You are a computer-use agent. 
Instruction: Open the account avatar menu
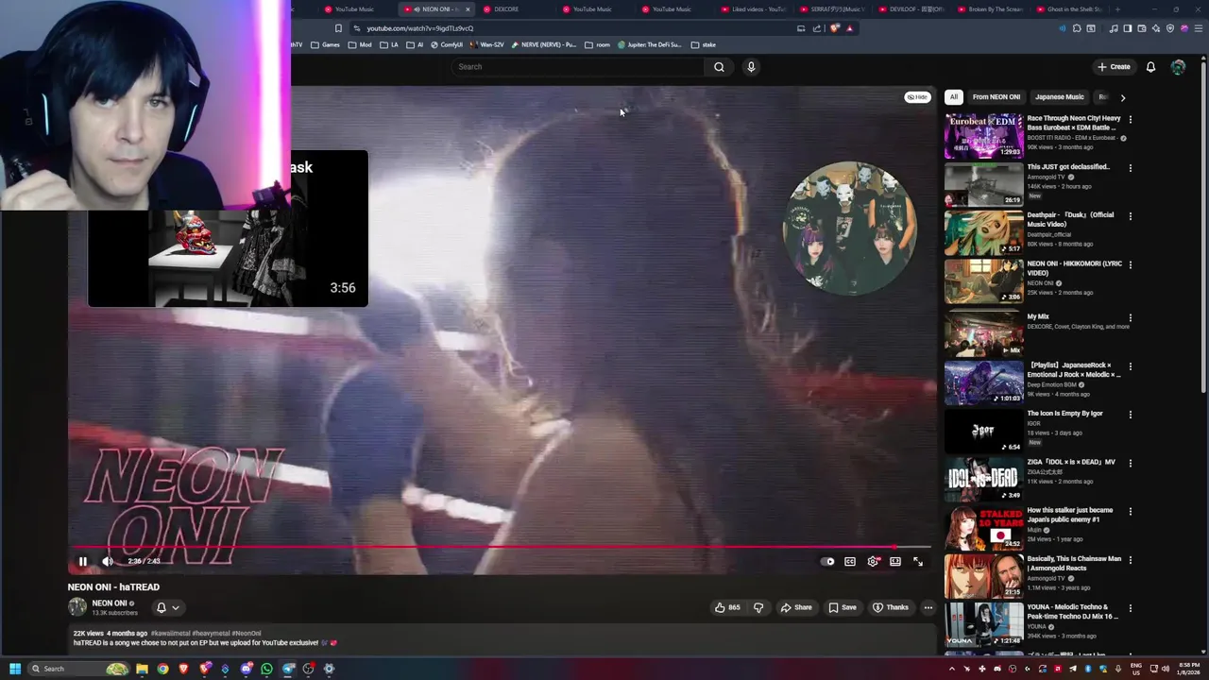click(x=1178, y=67)
